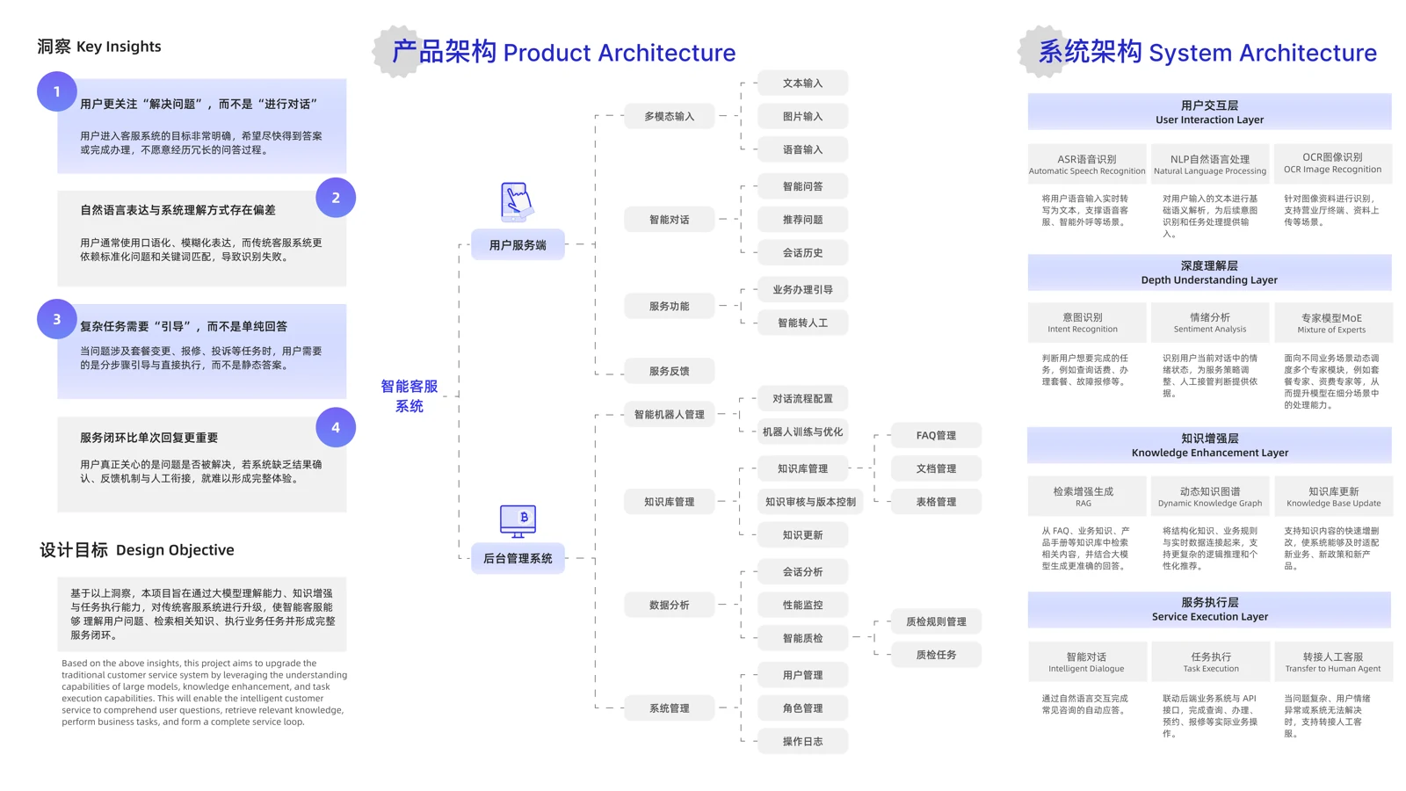The height and width of the screenshot is (791, 1406).
Task: Click the OCR图像识别 card
Action: 1333,164
